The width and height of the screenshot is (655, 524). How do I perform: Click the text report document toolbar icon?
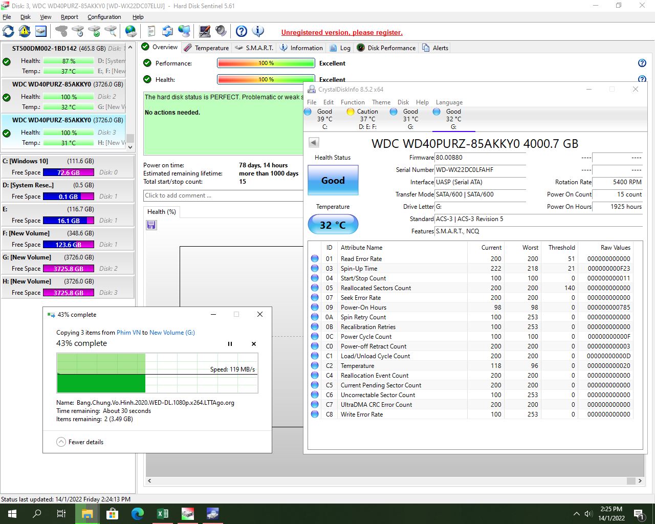(x=151, y=31)
